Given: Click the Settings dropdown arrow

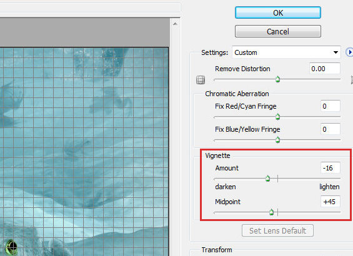Looking at the screenshot, I should click(x=336, y=52).
